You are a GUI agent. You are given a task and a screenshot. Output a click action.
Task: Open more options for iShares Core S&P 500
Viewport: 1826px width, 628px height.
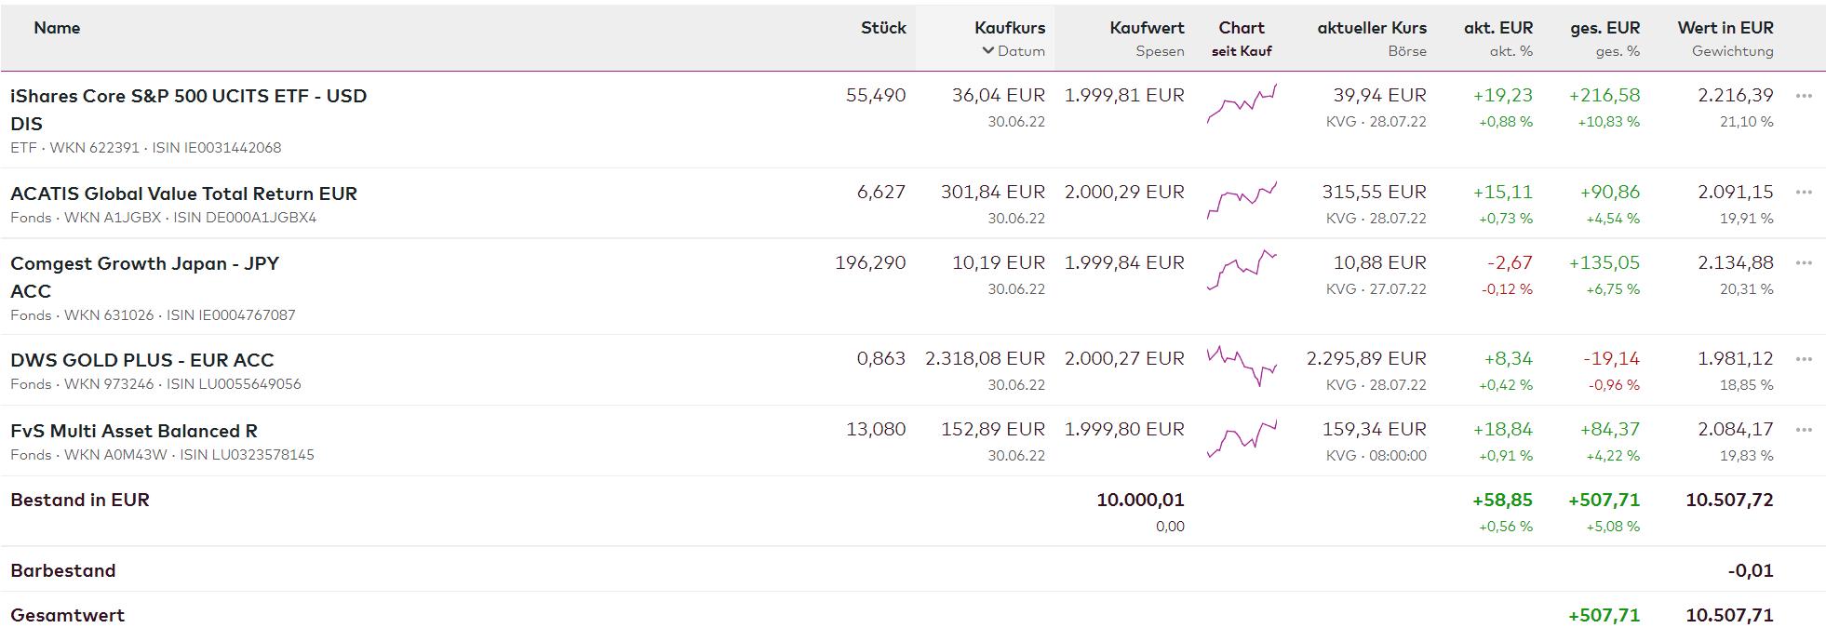[1804, 96]
